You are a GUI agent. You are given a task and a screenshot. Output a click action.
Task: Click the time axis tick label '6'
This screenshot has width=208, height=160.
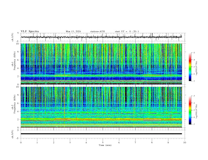(x=119, y=142)
